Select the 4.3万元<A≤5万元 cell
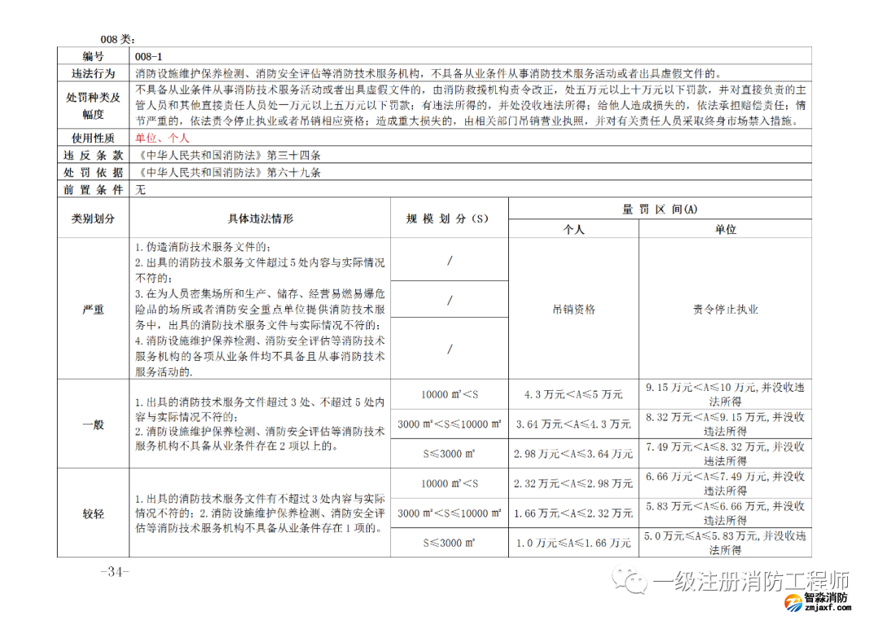 [x=573, y=394]
